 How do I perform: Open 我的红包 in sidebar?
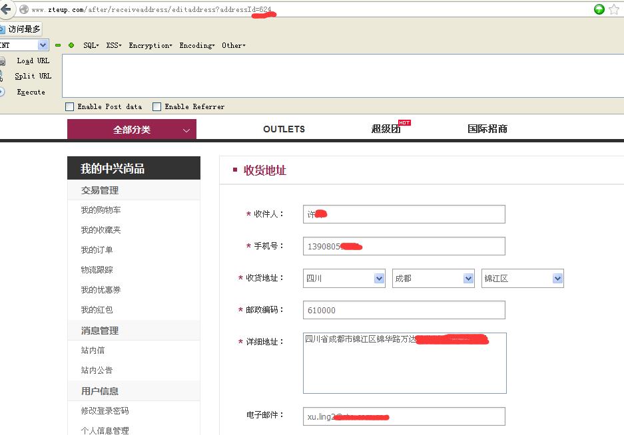[97, 309]
